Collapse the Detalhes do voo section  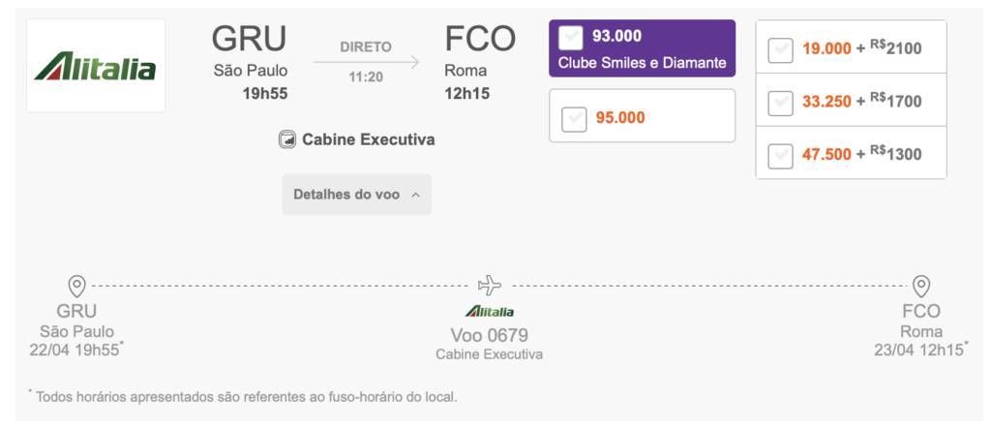click(x=356, y=195)
